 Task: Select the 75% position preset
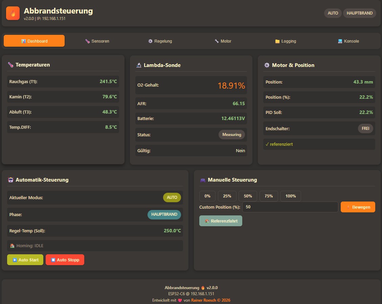click(269, 196)
